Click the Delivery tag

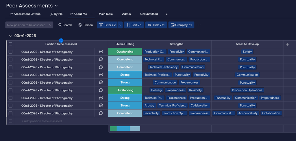[156, 90]
